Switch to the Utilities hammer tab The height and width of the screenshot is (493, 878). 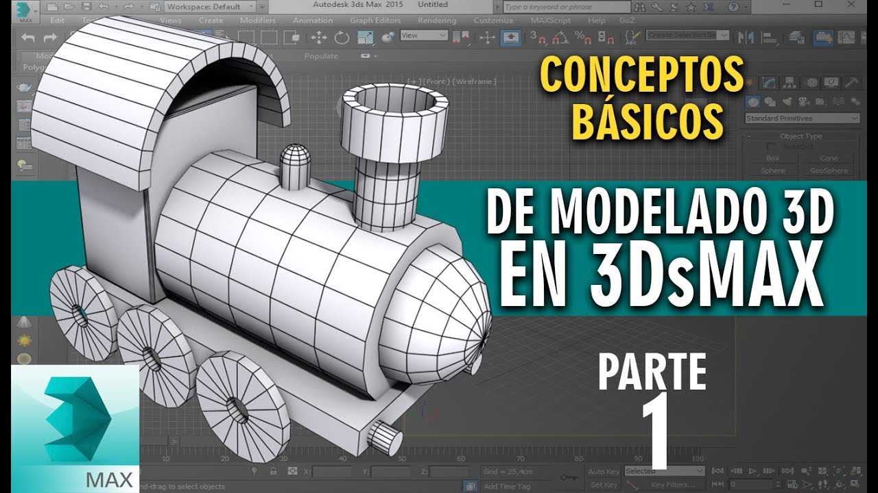point(851,83)
